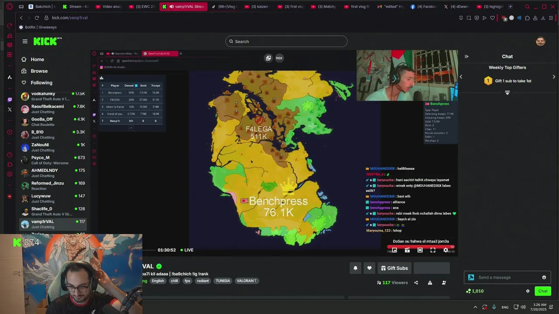
Task: Open the volume control in system tray
Action: [523, 307]
